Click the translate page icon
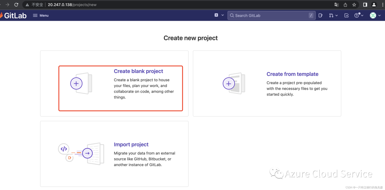This screenshot has height=190, width=385. click(x=337, y=5)
